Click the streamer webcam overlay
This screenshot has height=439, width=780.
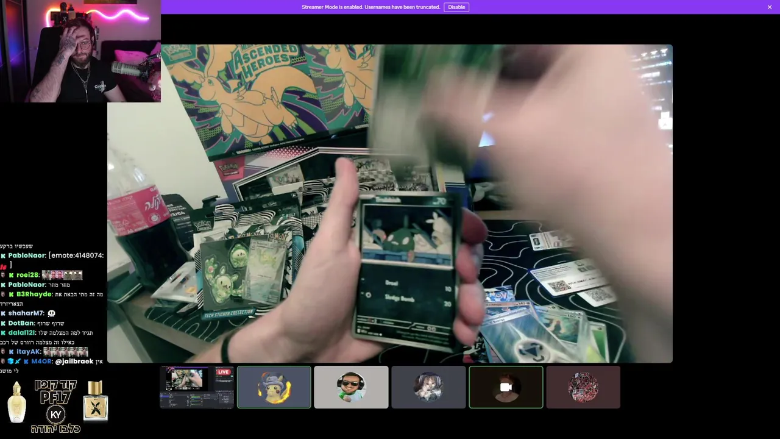80,51
